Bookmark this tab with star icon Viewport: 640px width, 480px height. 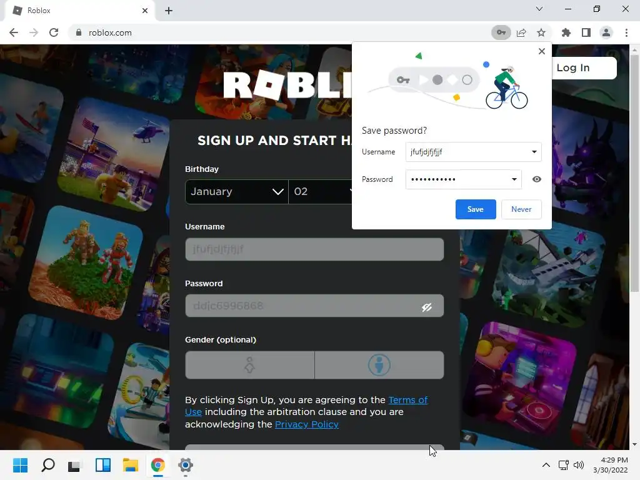(541, 32)
